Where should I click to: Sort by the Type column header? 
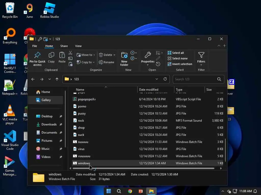189,90
